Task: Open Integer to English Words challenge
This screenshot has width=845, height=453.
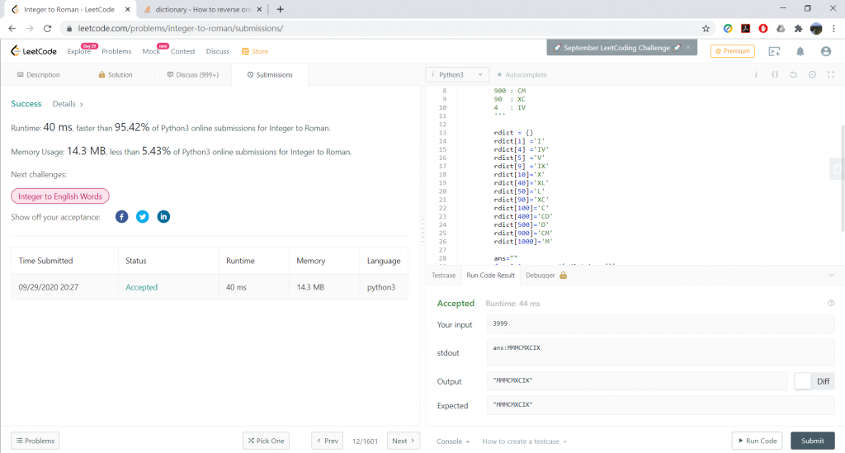Action: click(59, 196)
